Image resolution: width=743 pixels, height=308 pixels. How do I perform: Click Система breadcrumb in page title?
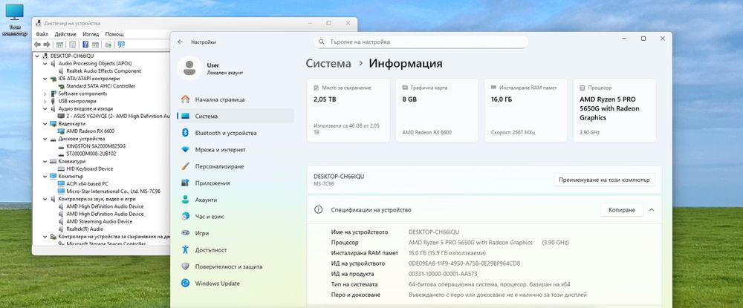click(x=328, y=63)
